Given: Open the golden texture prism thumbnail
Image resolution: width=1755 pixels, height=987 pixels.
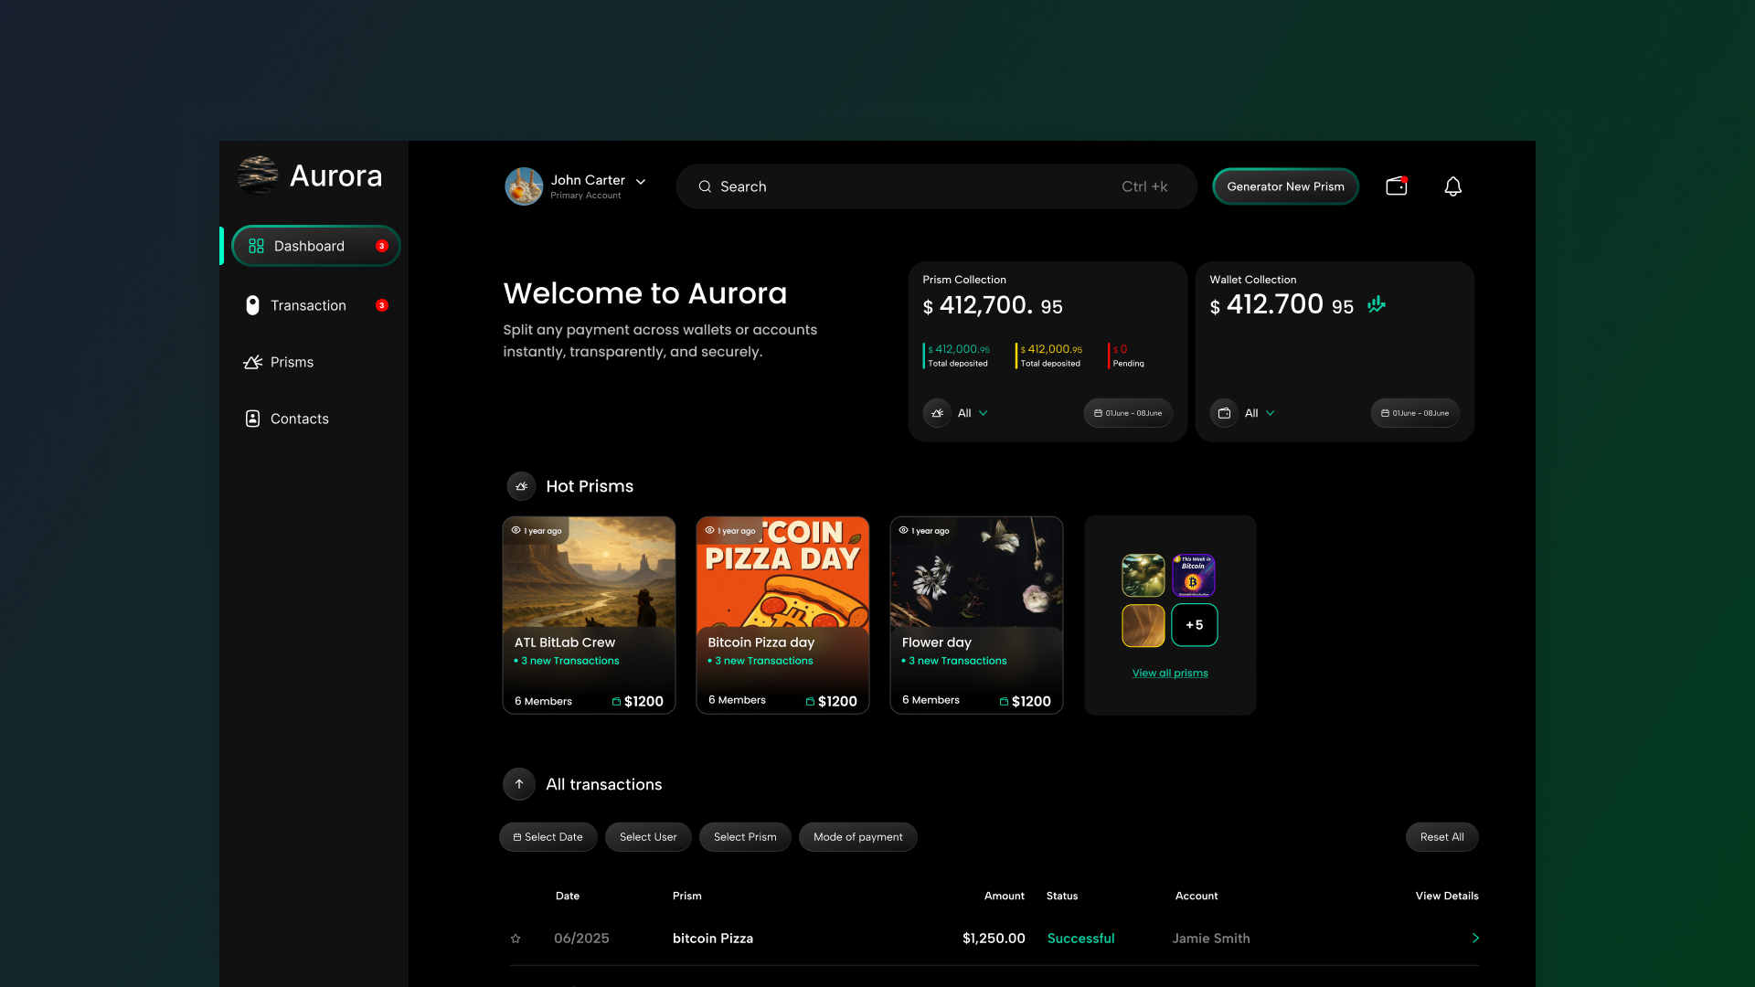Looking at the screenshot, I should pos(1143,625).
